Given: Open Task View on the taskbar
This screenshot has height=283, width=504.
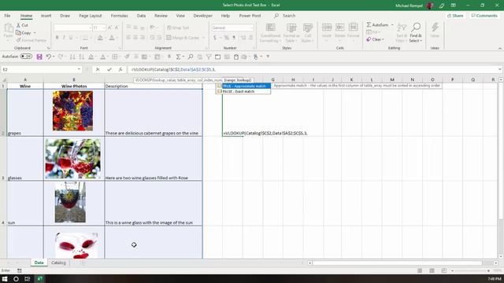Looking at the screenshot, I should pos(28,279).
